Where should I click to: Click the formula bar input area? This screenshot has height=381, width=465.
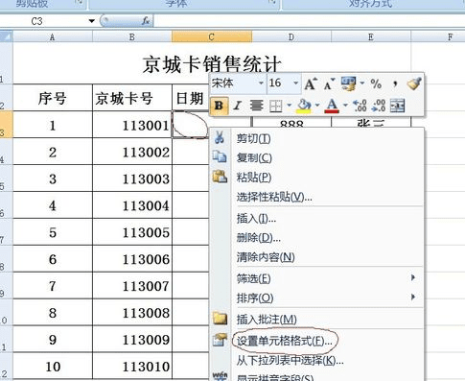(309, 21)
